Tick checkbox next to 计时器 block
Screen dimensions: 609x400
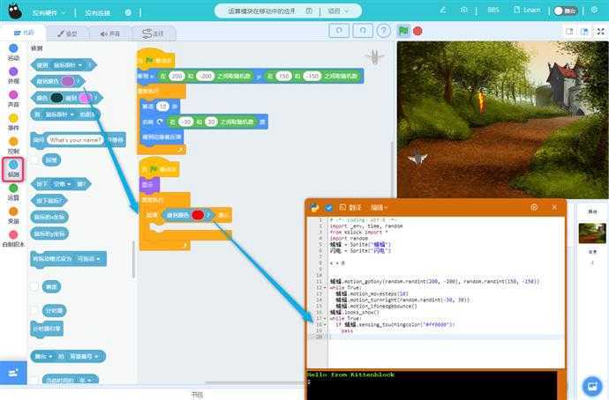pos(35,310)
